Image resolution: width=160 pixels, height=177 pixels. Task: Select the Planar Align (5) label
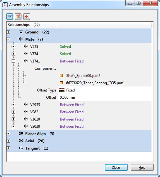pyautogui.click(x=40, y=134)
